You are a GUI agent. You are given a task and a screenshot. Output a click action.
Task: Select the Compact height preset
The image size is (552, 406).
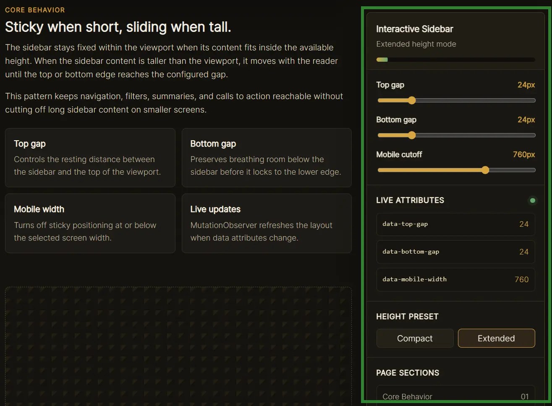(414, 338)
